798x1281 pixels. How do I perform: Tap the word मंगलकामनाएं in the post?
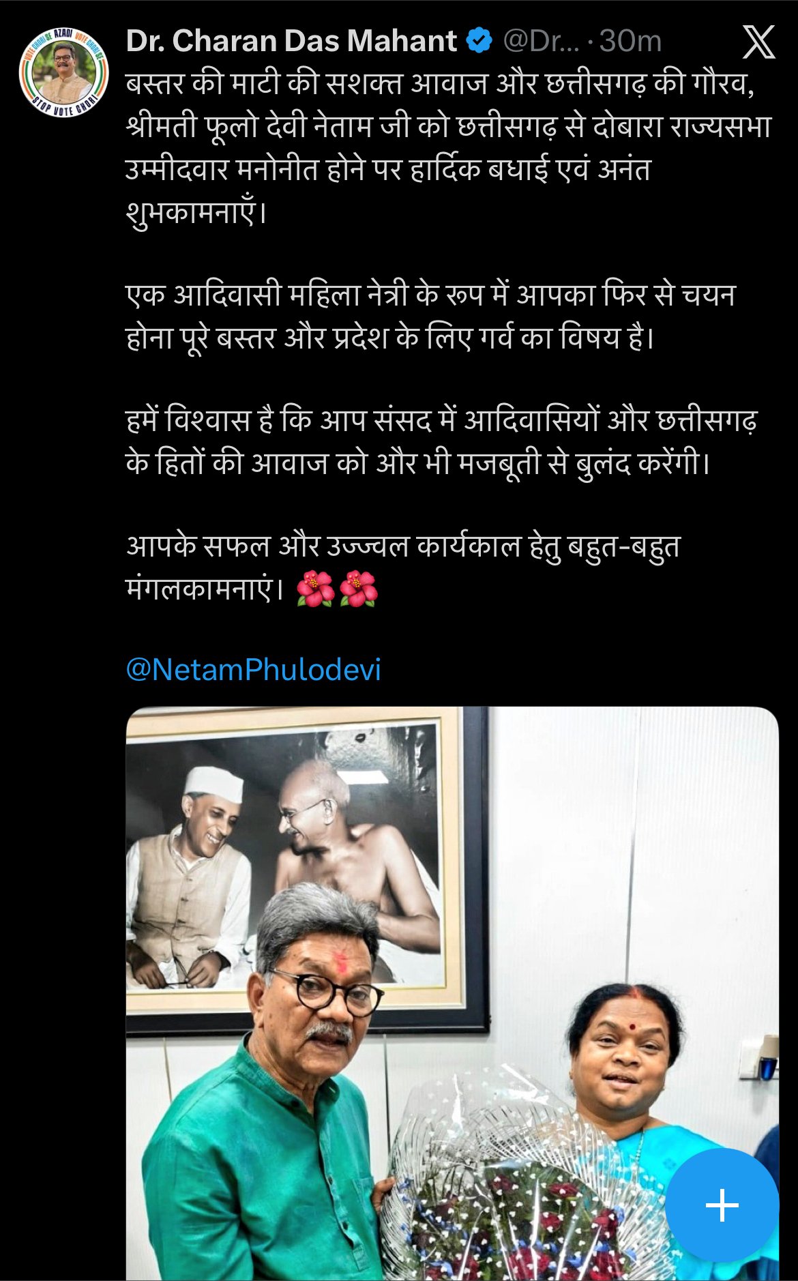click(x=204, y=589)
